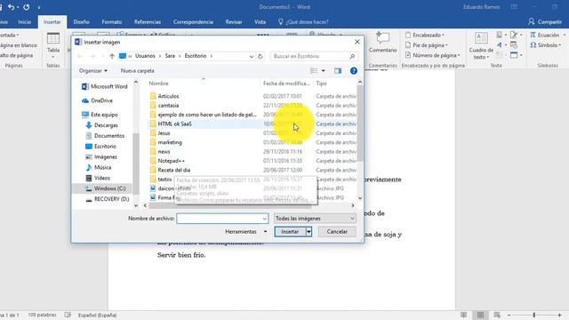Viewport: 569px width, 320px height.
Task: Click the forward arrow in dialog
Action: 92,56
